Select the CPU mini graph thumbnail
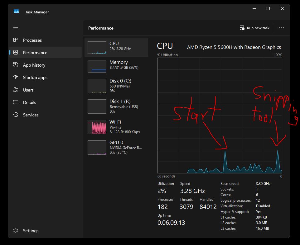This screenshot has width=300, height=245. [97, 48]
